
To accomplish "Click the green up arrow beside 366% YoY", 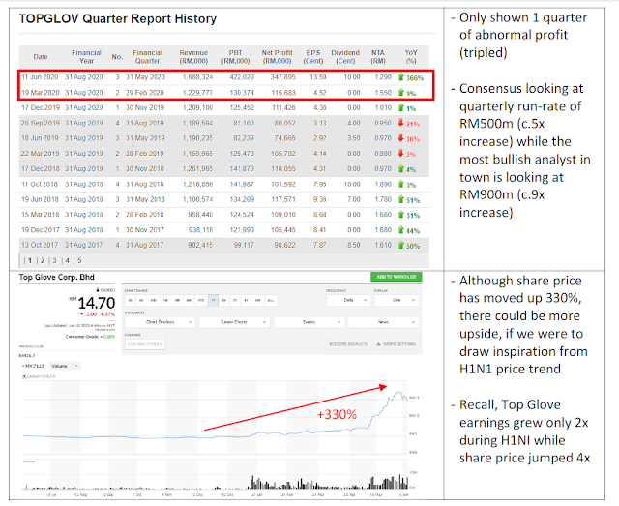I will (x=401, y=77).
